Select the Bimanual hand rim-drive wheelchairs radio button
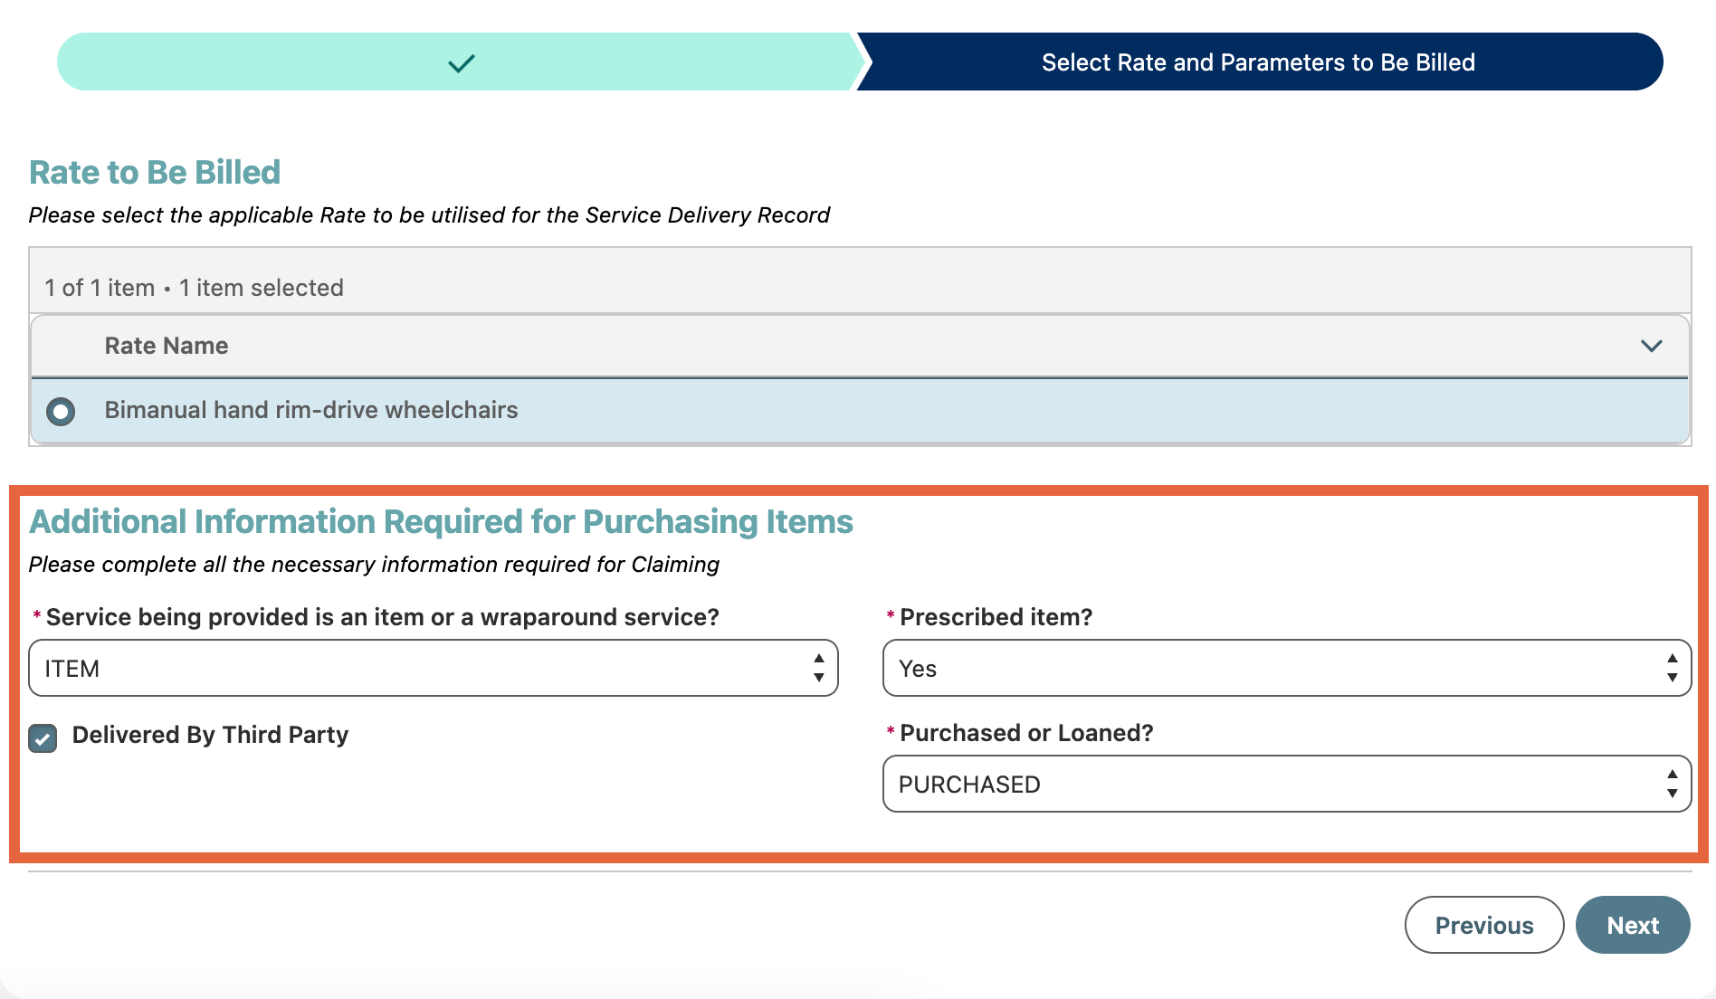The width and height of the screenshot is (1716, 999). coord(61,411)
